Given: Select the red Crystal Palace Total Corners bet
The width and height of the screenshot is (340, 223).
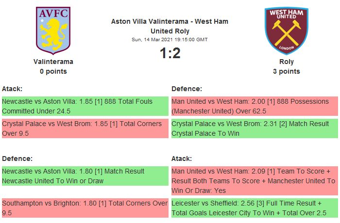Looking at the screenshot, I should (x=85, y=128).
